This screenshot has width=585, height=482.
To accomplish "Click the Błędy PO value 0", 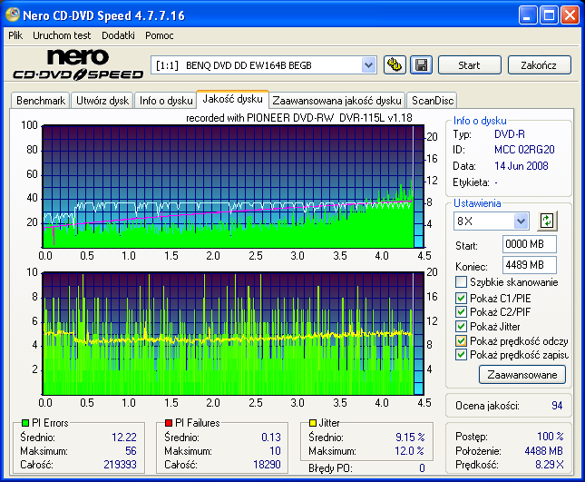I will (422, 468).
